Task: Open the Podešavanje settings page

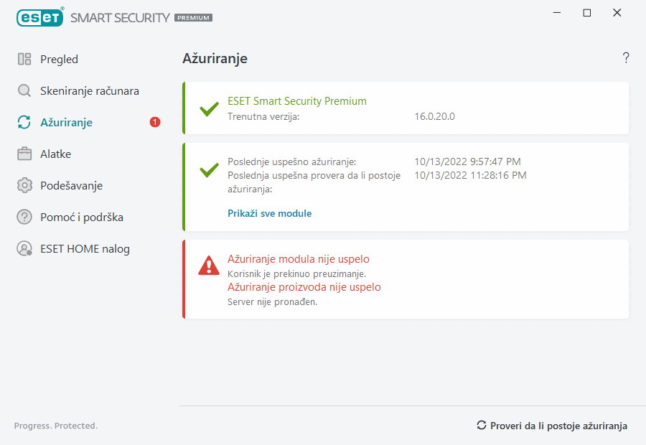Action: coord(71,186)
